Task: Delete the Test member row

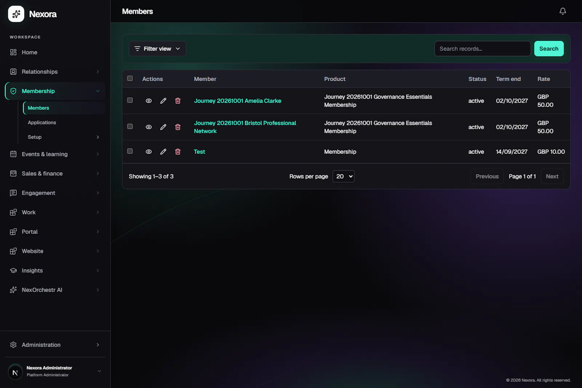Action: (178, 152)
